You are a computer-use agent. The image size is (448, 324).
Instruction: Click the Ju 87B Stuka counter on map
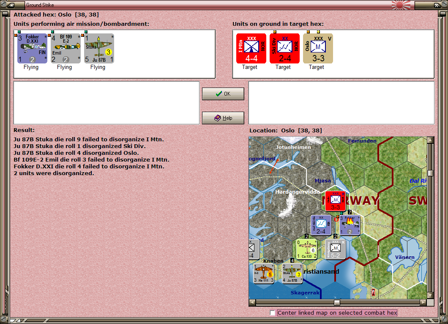click(292, 273)
